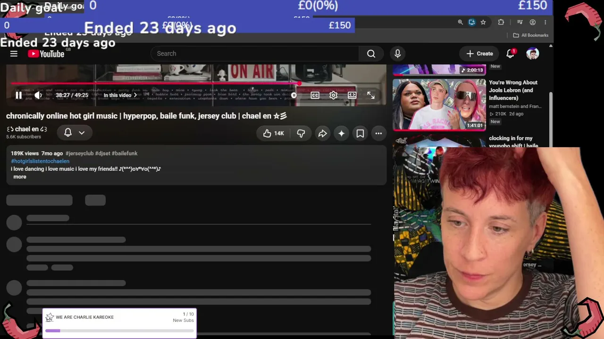Open the #bailefunk hashtag link

[125, 153]
